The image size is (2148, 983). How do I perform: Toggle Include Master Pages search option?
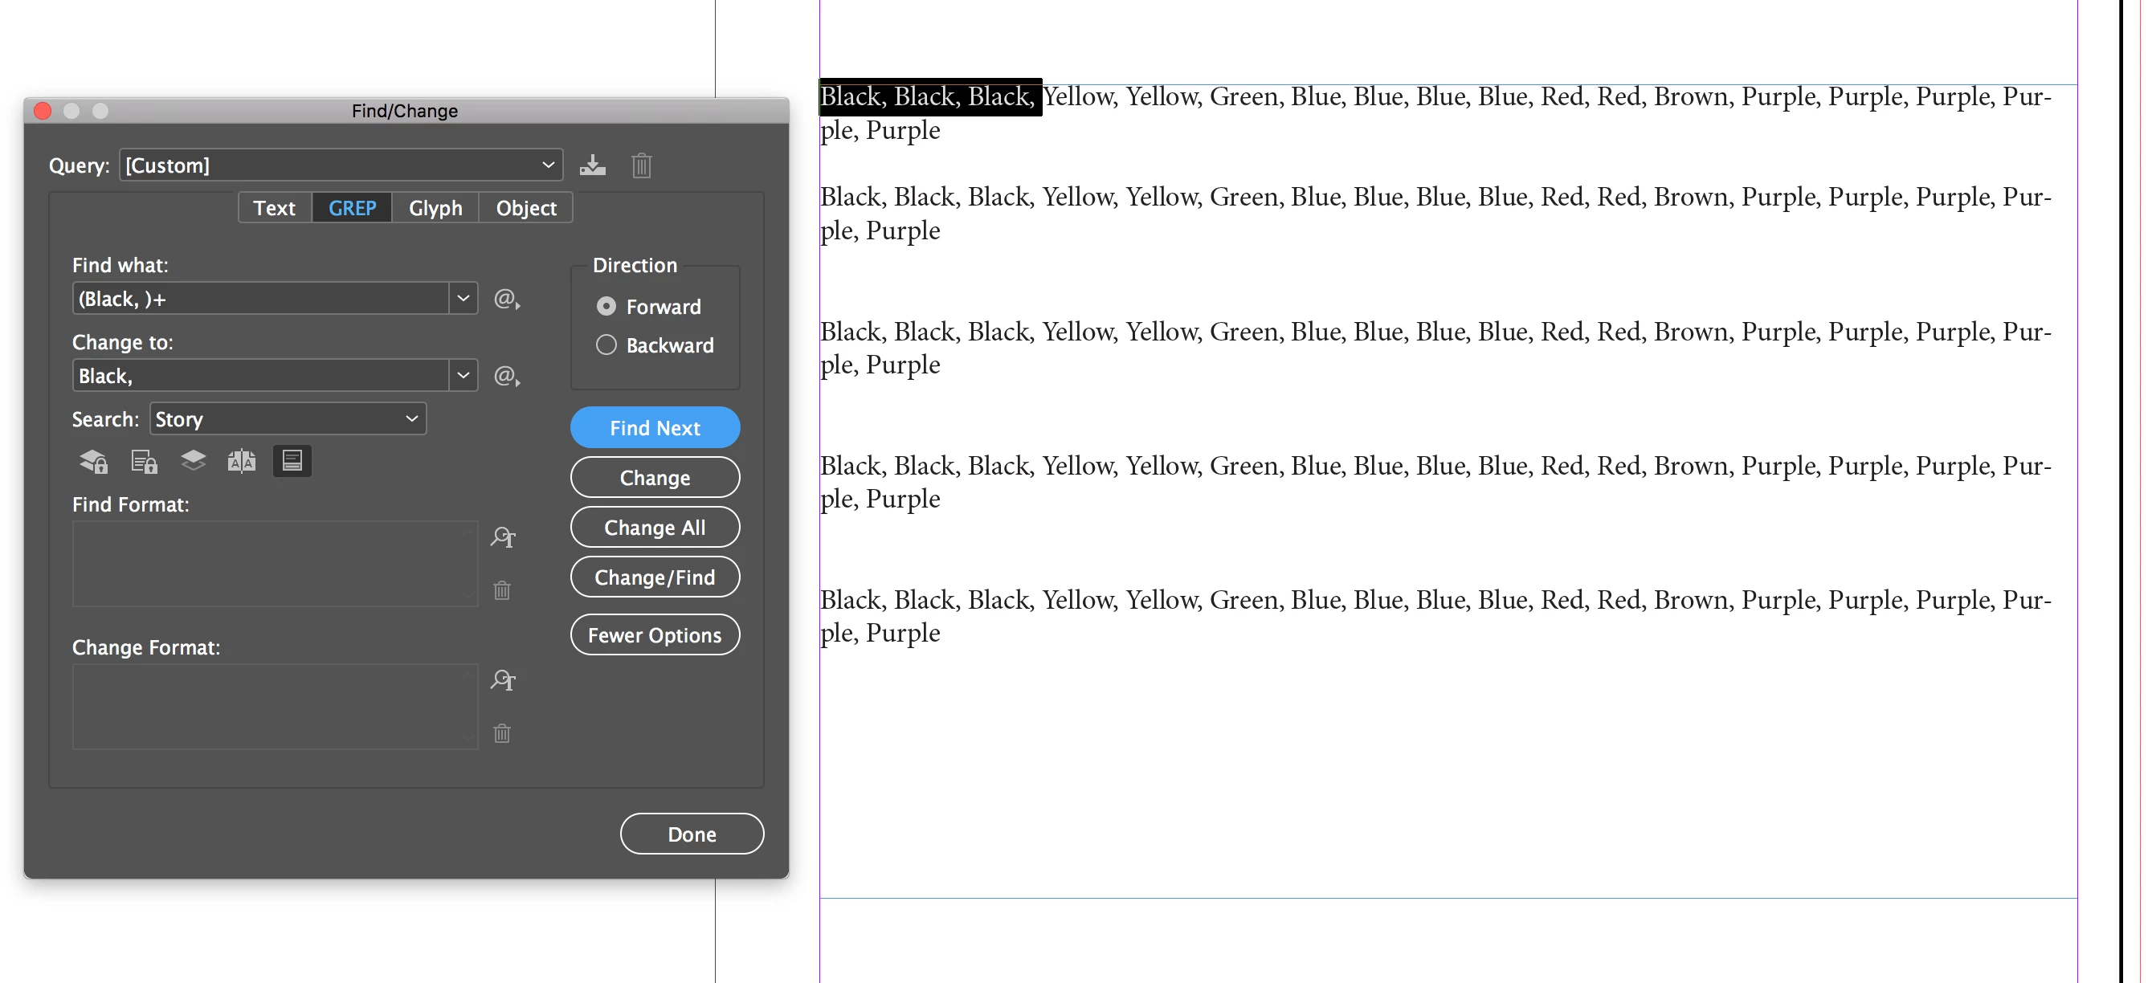click(242, 461)
